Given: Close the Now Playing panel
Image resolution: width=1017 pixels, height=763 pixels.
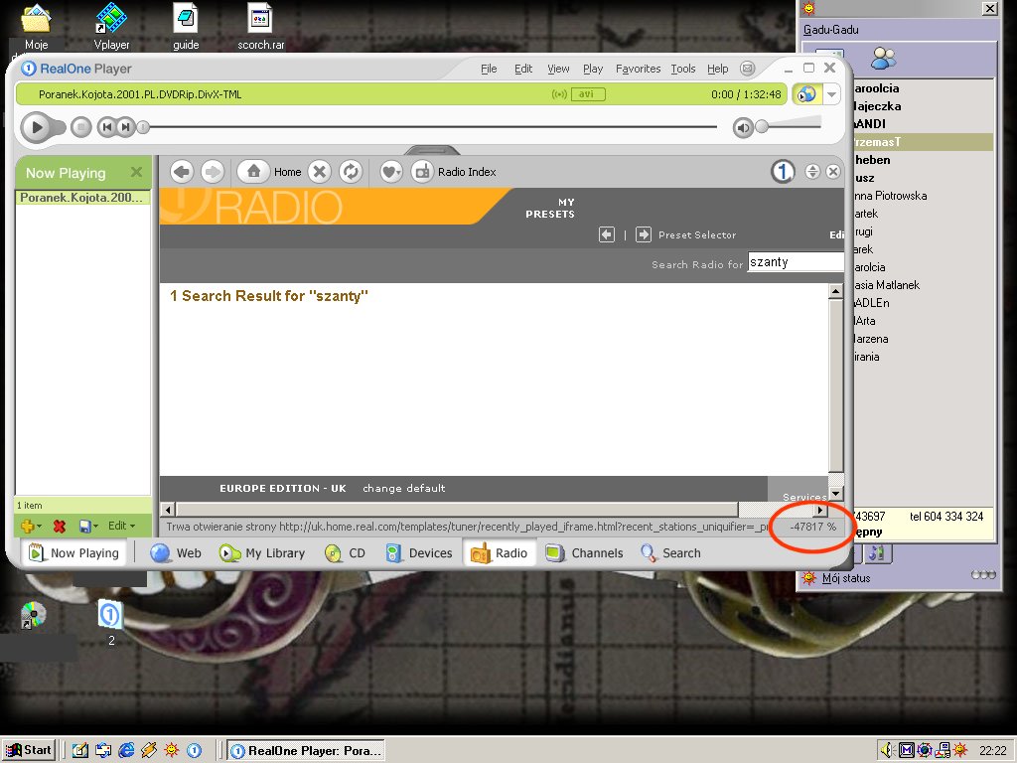Looking at the screenshot, I should pos(136,172).
